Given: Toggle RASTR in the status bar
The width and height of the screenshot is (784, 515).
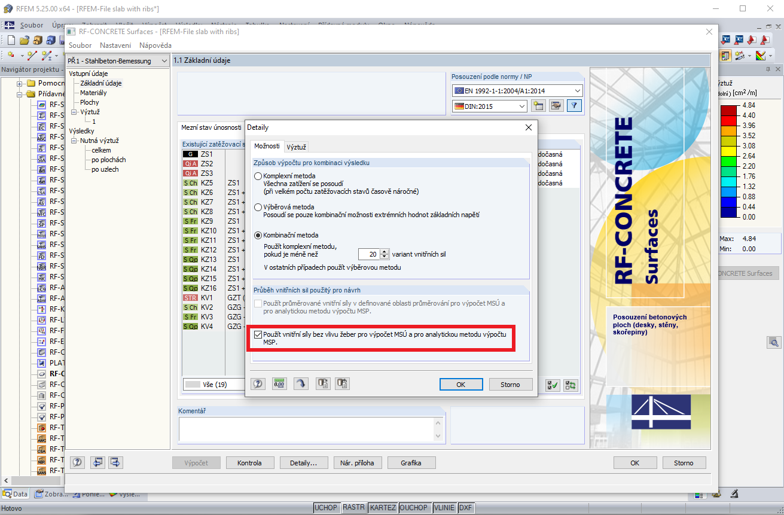Looking at the screenshot, I should [x=353, y=507].
